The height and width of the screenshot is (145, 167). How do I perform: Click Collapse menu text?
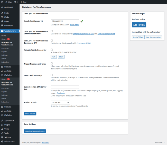[x=10, y=141]
